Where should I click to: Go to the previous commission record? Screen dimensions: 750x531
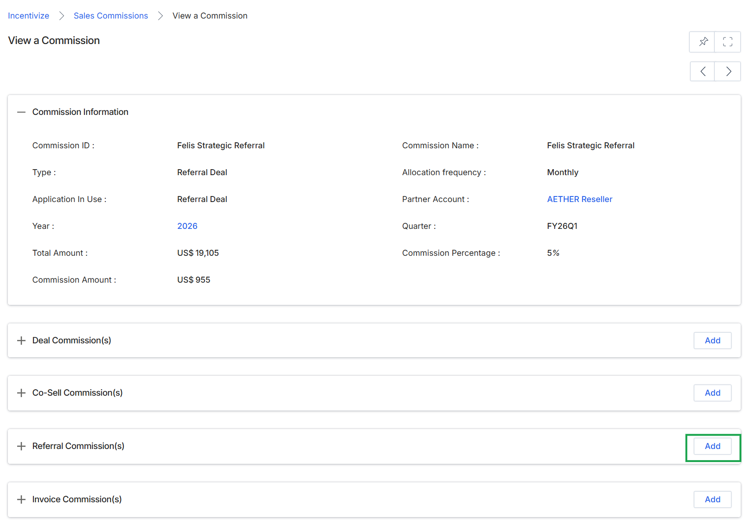pos(703,71)
